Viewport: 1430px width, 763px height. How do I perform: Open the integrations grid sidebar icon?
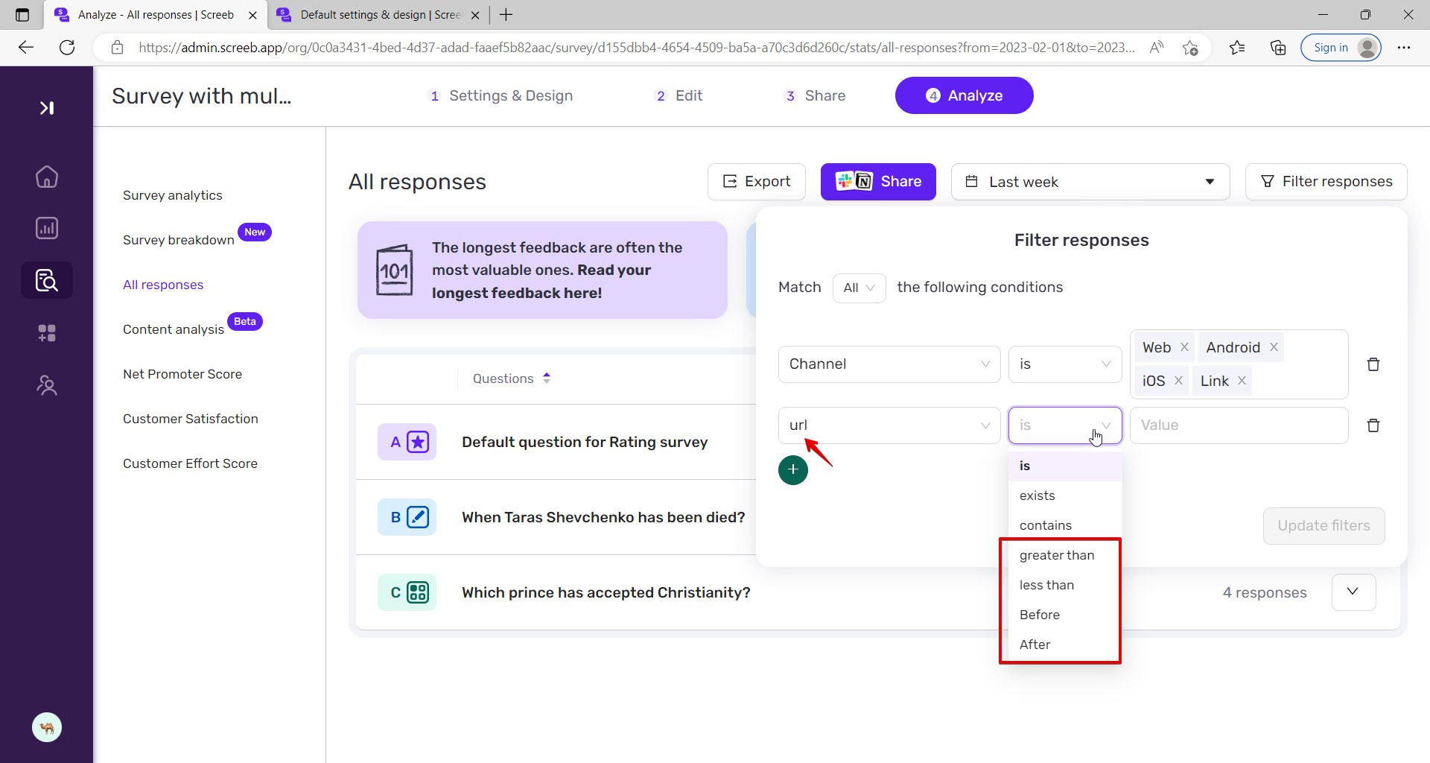point(47,333)
